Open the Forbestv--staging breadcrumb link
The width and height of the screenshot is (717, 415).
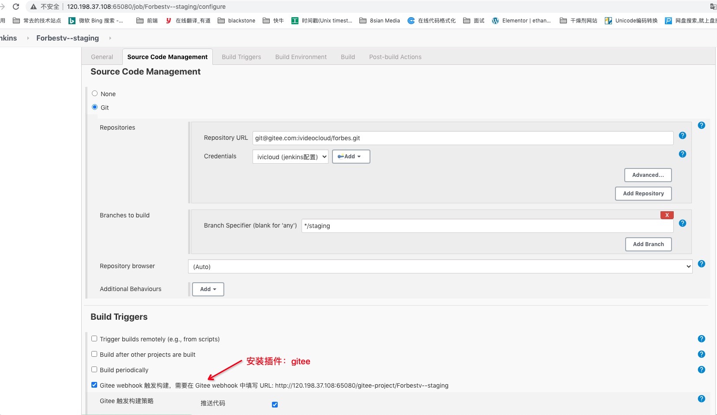tap(68, 38)
